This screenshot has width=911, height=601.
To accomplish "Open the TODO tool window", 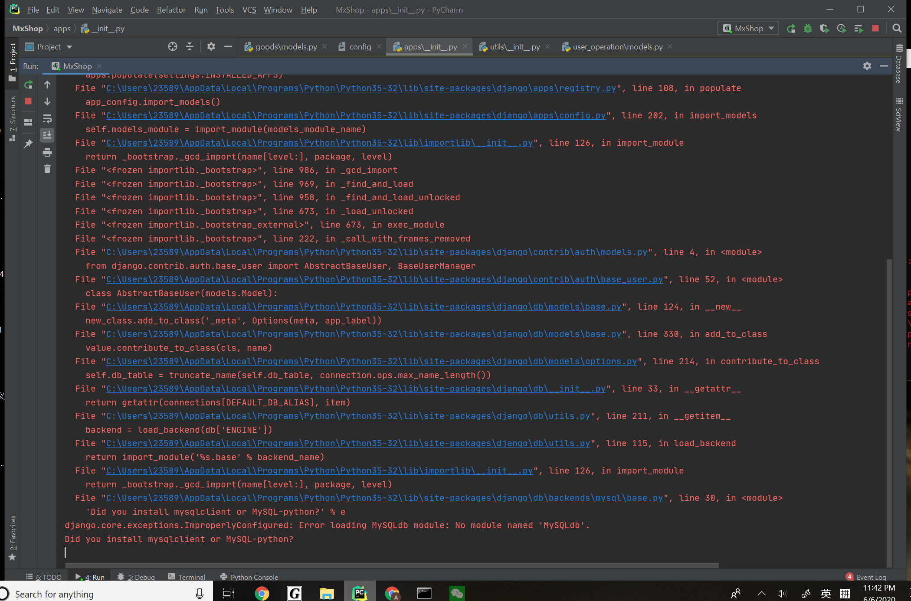I will 44,577.
